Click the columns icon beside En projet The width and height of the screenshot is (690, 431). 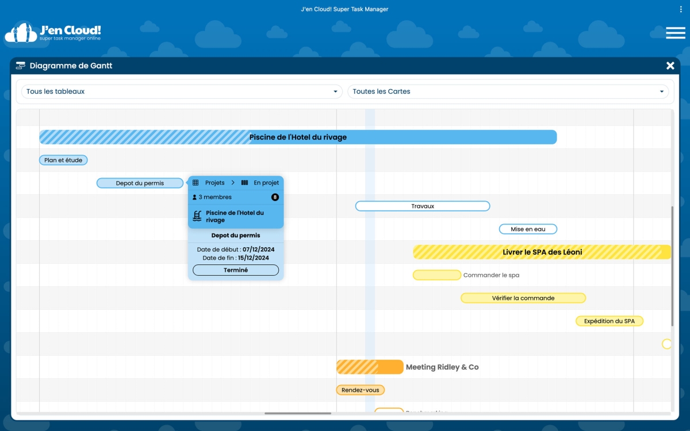[244, 183]
